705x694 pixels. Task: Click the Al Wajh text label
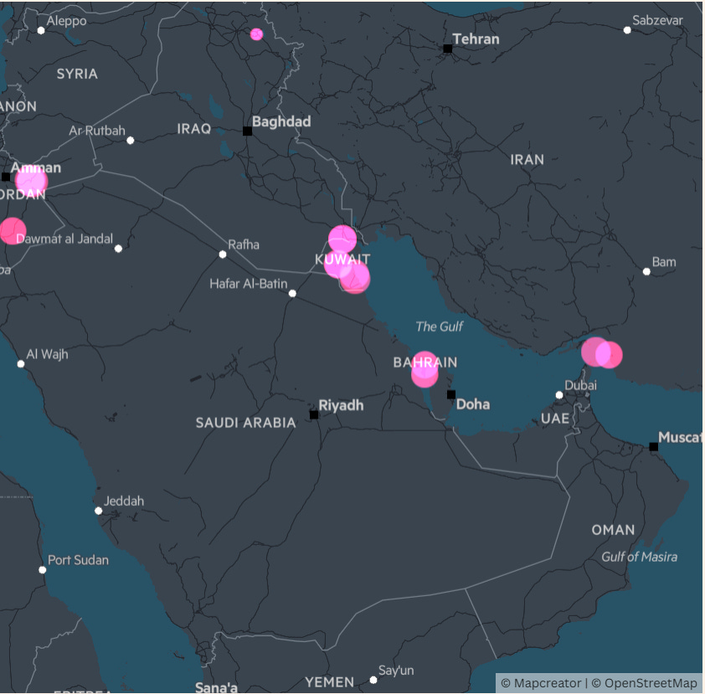(x=47, y=354)
